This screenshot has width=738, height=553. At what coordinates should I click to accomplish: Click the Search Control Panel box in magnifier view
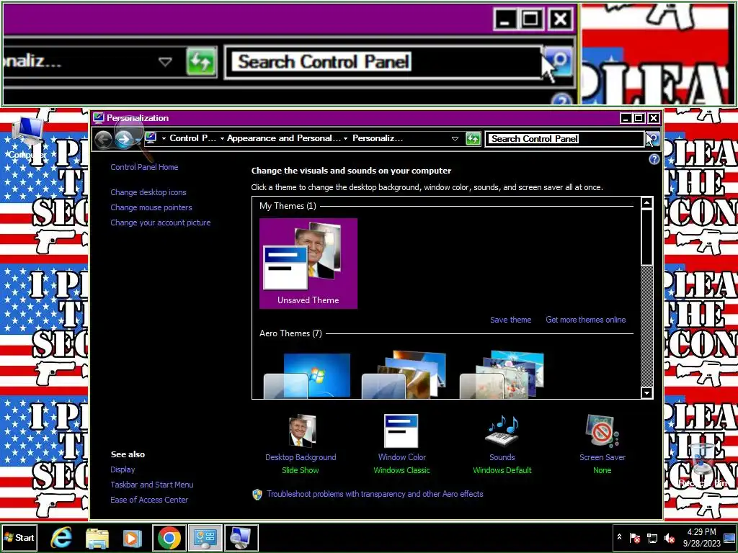[383, 62]
